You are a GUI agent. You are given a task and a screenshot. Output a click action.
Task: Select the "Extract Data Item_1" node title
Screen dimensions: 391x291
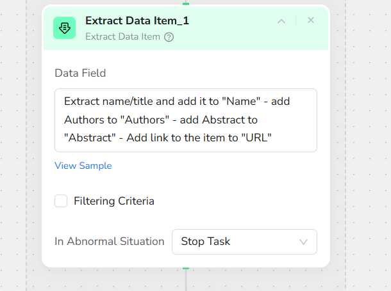pyautogui.click(x=137, y=20)
